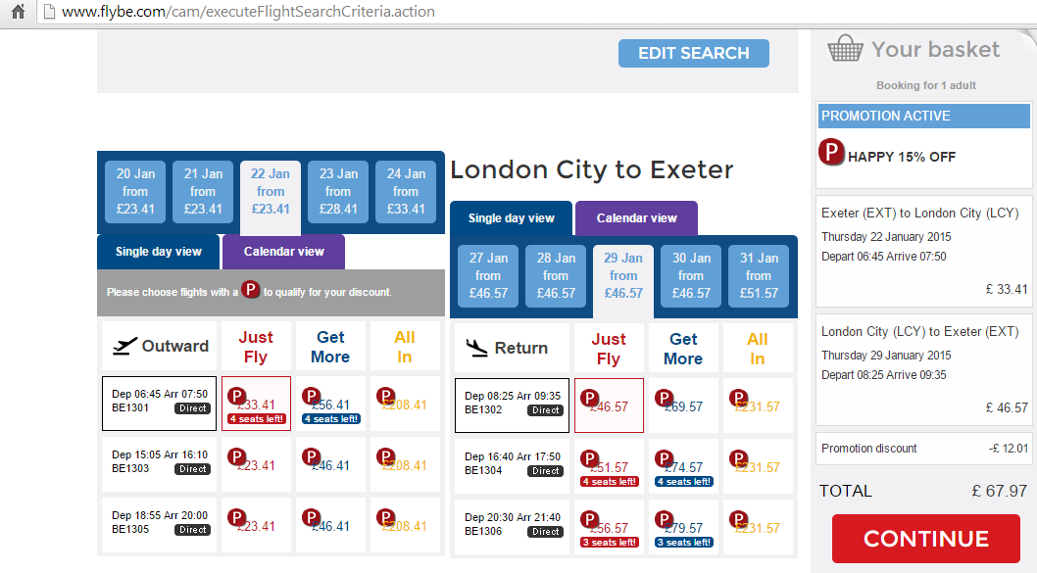Switch outward date to 23 Jan
Viewport: 1037px width, 573px height.
click(338, 192)
